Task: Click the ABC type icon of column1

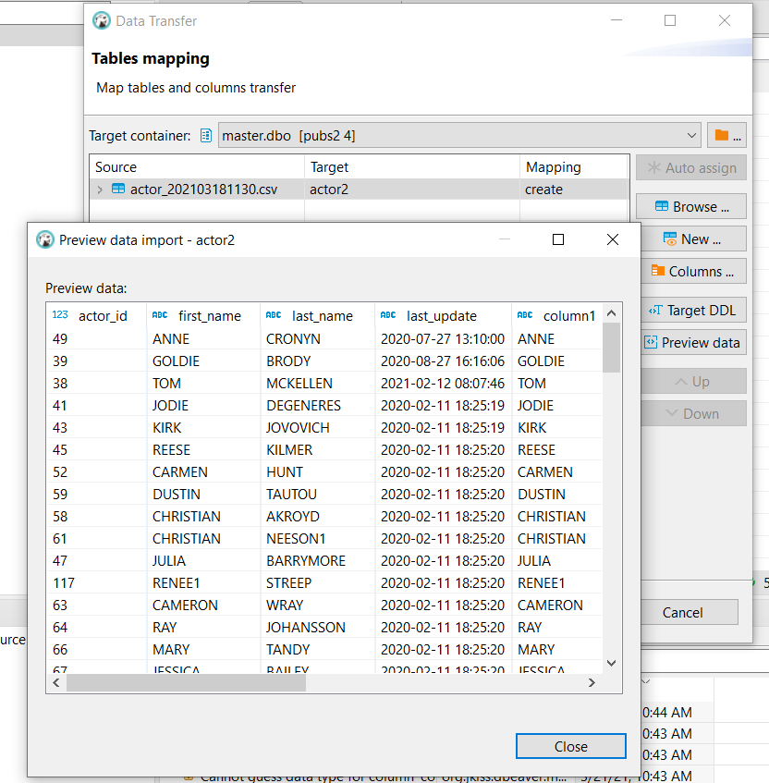Action: pyautogui.click(x=525, y=315)
